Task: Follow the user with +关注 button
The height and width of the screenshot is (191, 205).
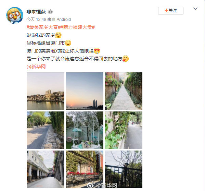Action: [x=171, y=11]
